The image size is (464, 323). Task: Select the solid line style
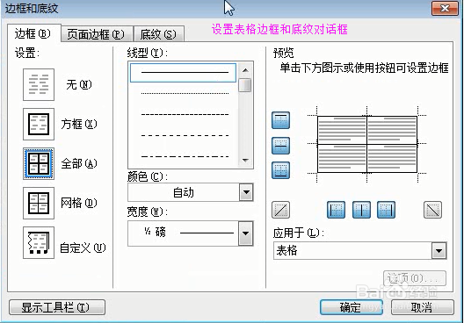[183, 72]
